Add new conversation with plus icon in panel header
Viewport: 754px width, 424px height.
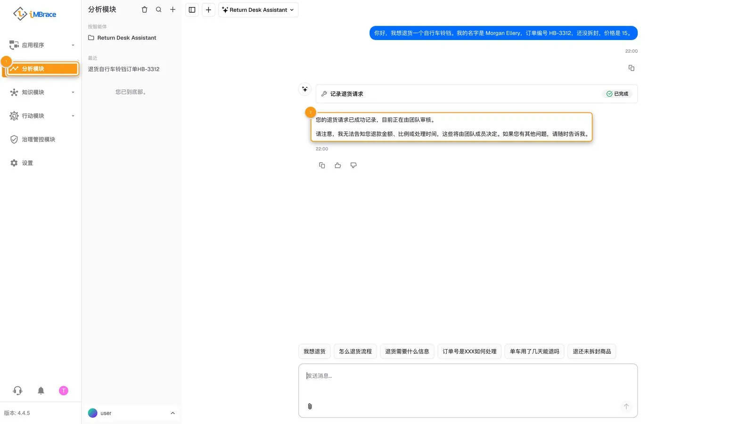coord(173,9)
